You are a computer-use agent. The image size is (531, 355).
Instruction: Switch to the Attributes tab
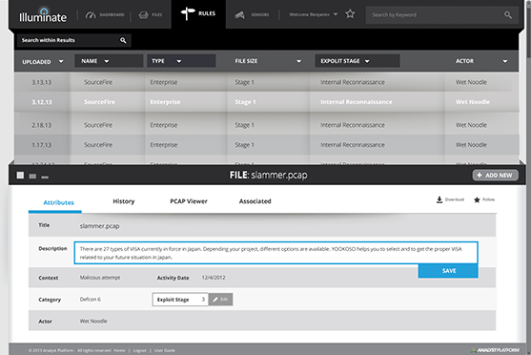point(58,202)
